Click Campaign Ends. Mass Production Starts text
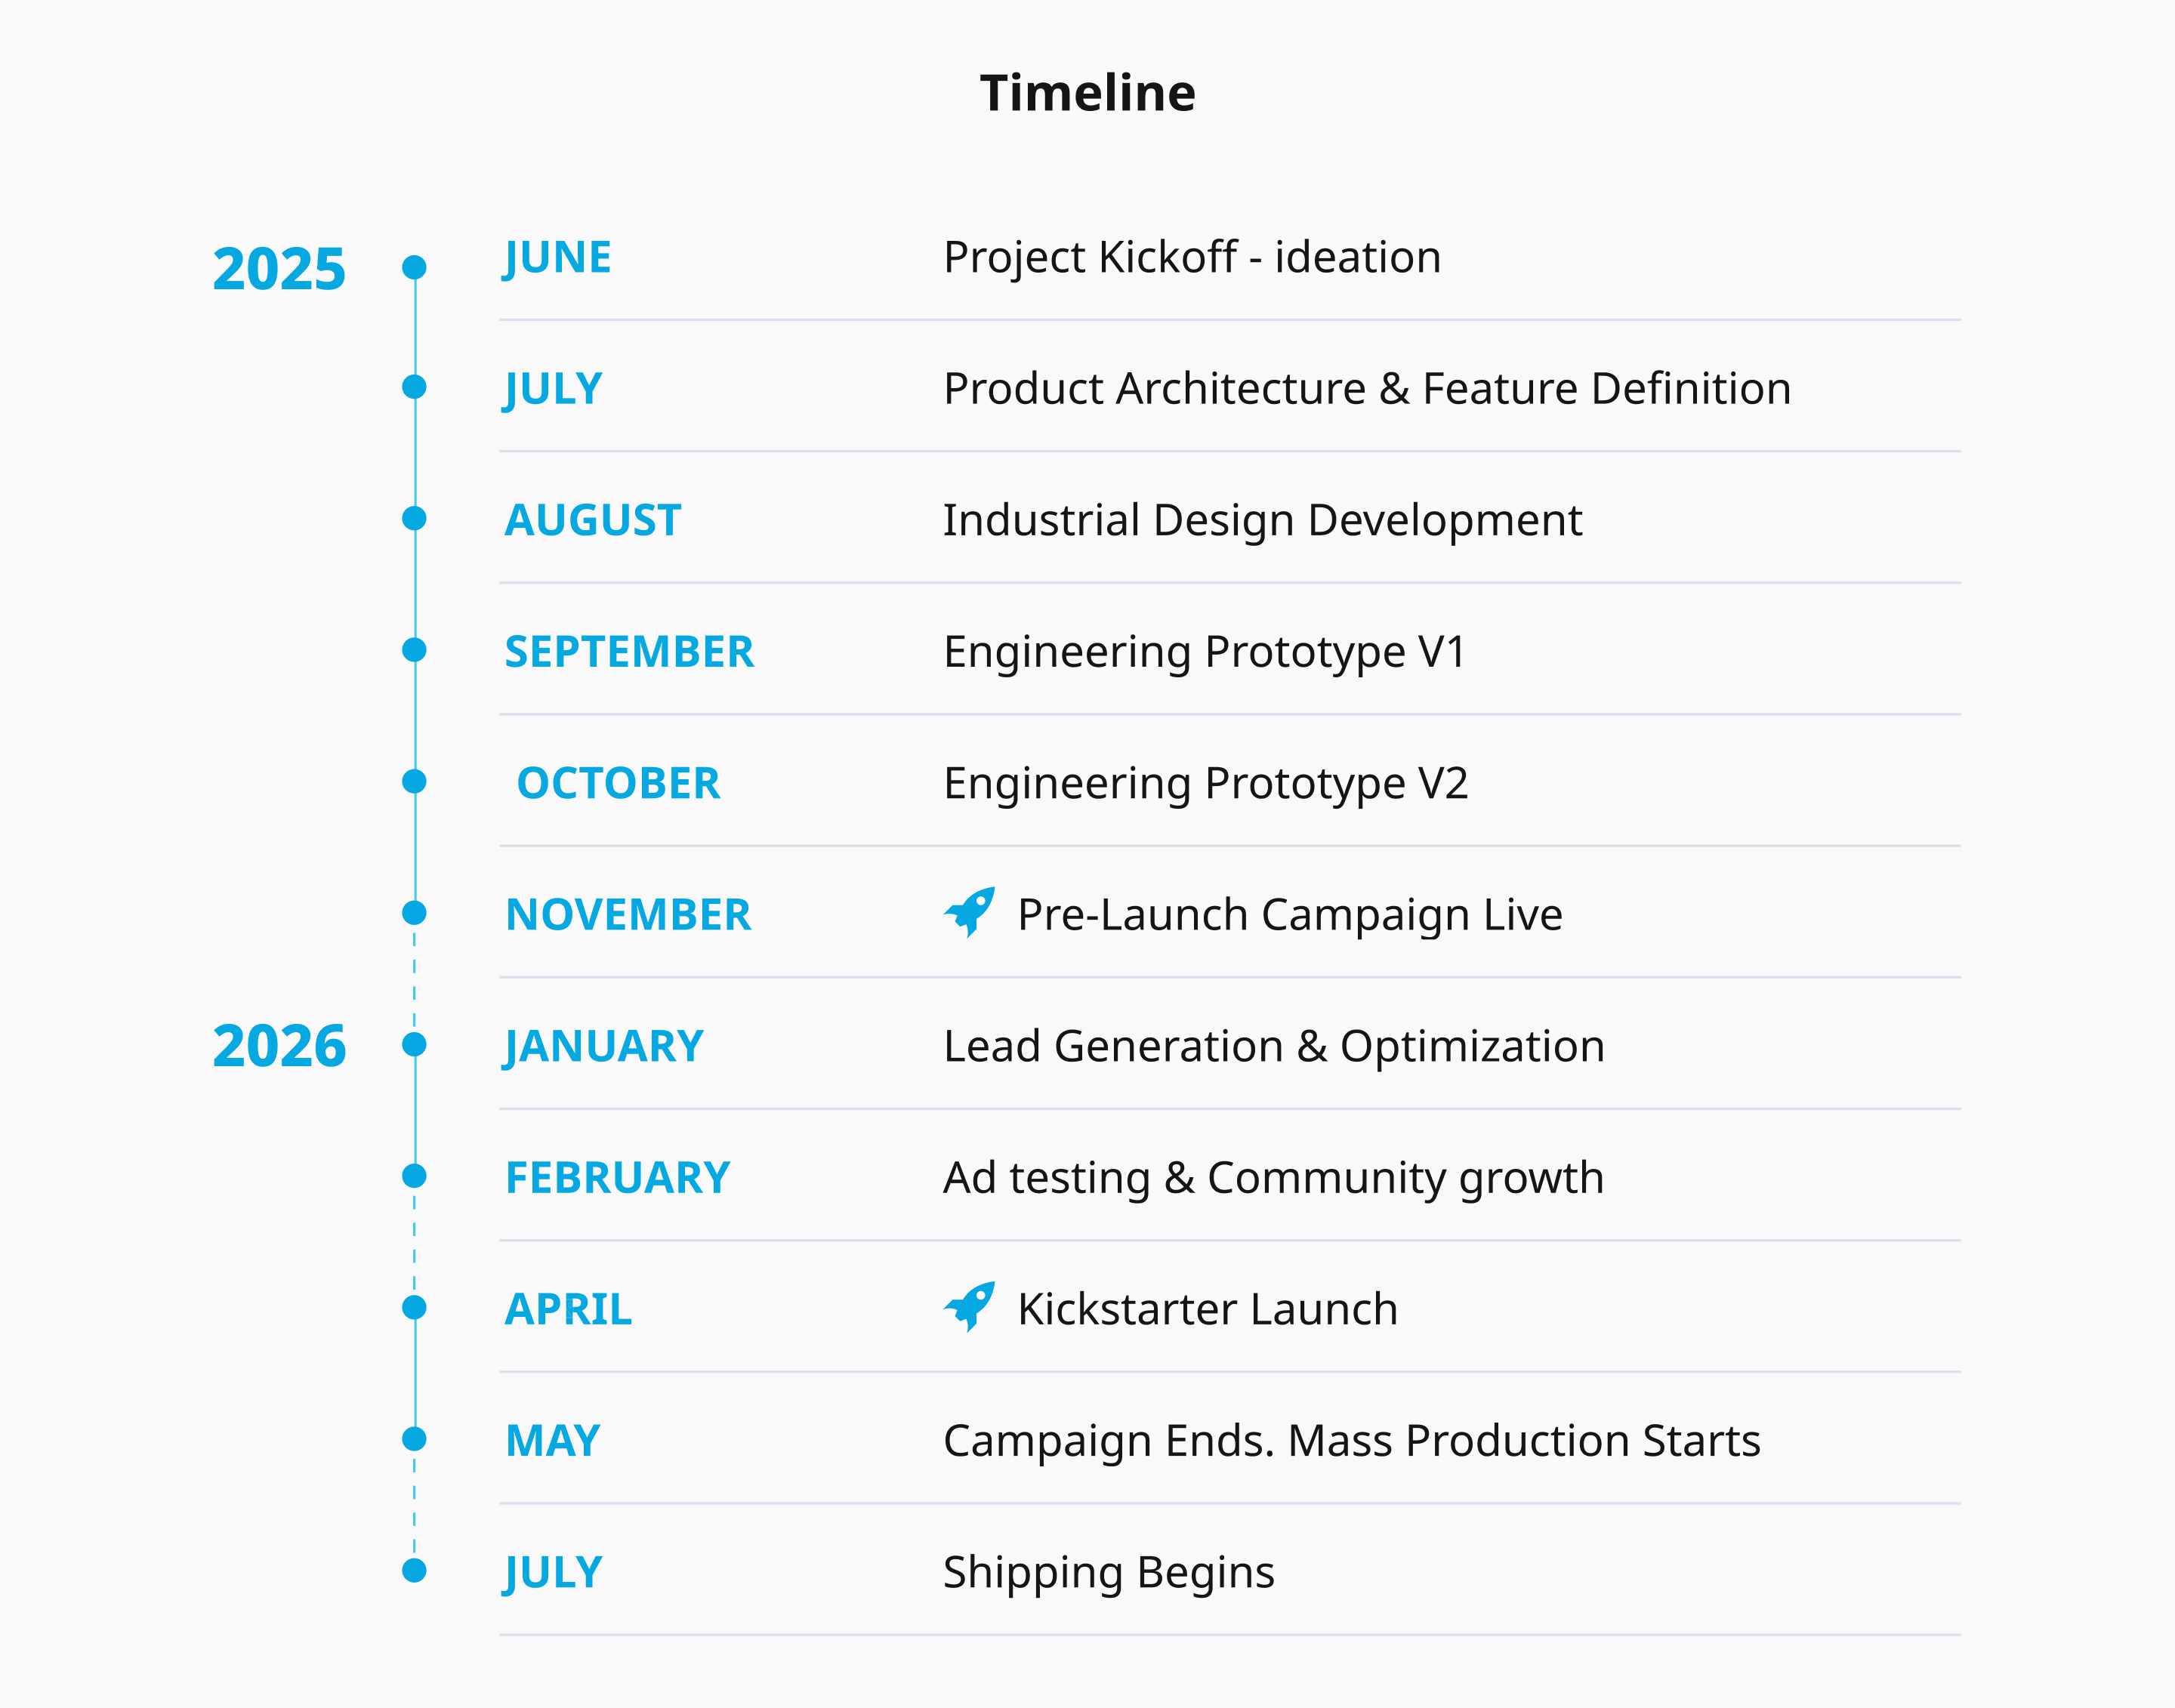The image size is (2175, 1708). pyautogui.click(x=1351, y=1440)
